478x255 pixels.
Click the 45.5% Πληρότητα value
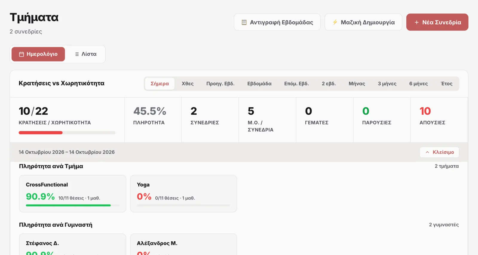coord(150,111)
